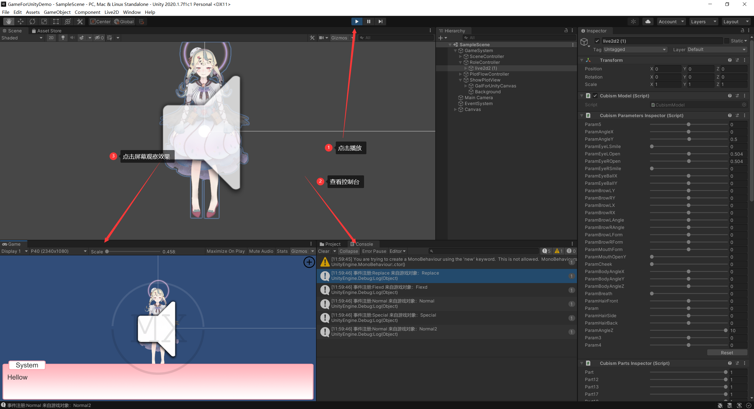754x409 pixels.
Task: Toggle the Static checkbox
Action: pos(727,41)
